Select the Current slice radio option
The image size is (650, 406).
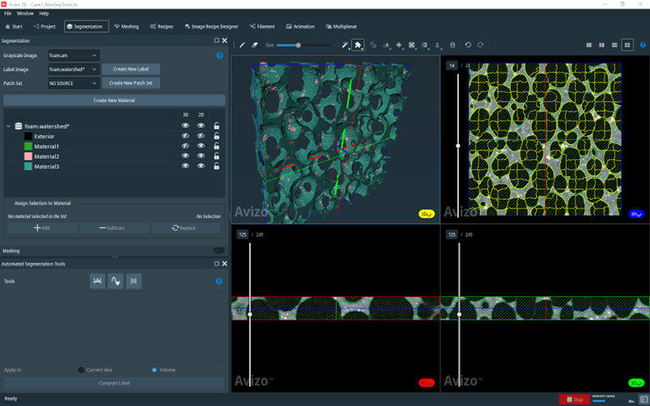click(81, 370)
